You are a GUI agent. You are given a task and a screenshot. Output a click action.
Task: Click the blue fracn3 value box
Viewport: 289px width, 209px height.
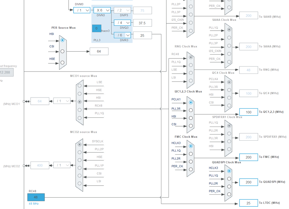(97, 28)
